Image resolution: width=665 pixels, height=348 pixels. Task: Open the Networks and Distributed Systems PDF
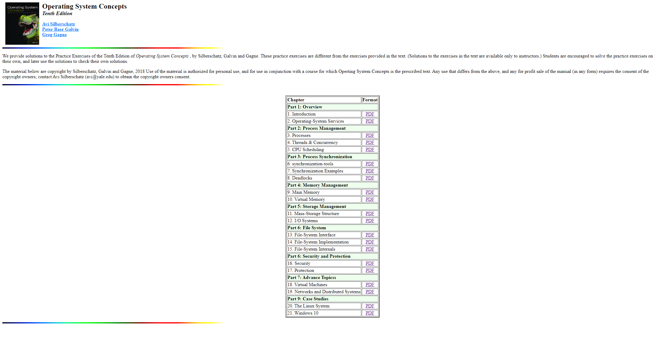(x=370, y=291)
